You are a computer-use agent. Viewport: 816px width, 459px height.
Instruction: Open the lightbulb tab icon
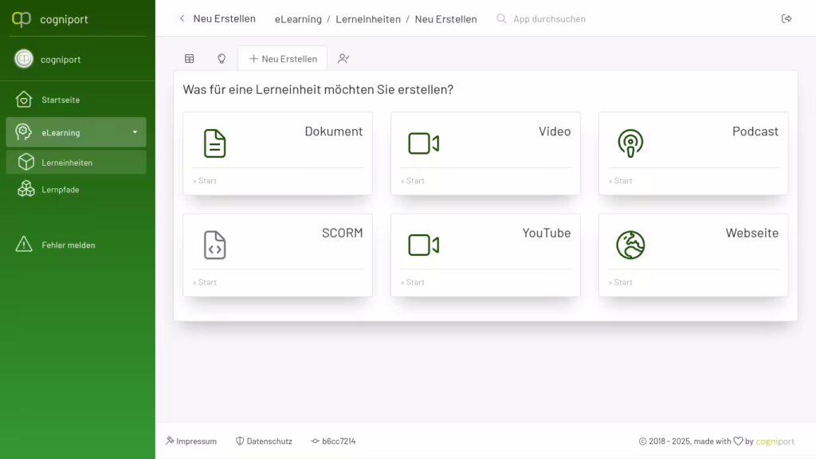pyautogui.click(x=222, y=58)
